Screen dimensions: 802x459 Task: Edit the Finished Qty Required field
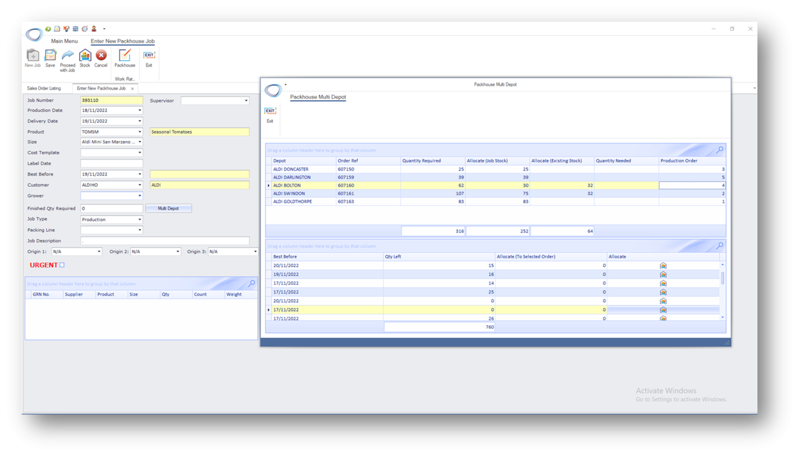(111, 208)
